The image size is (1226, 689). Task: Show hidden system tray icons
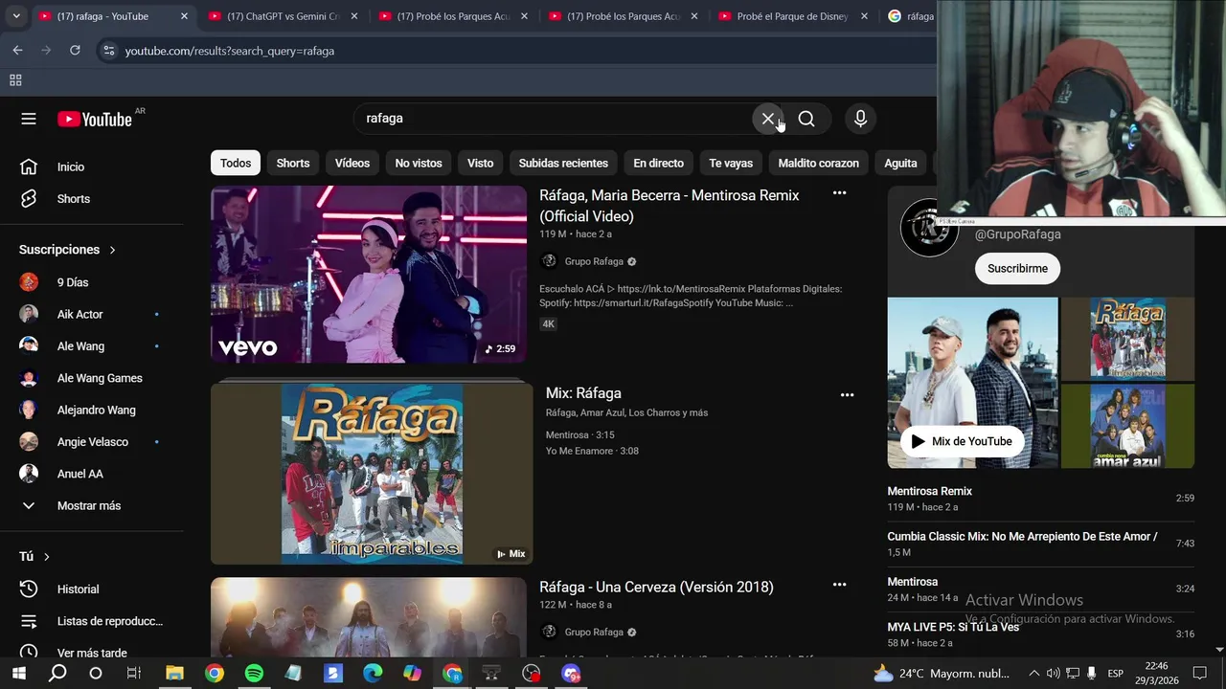(1034, 674)
